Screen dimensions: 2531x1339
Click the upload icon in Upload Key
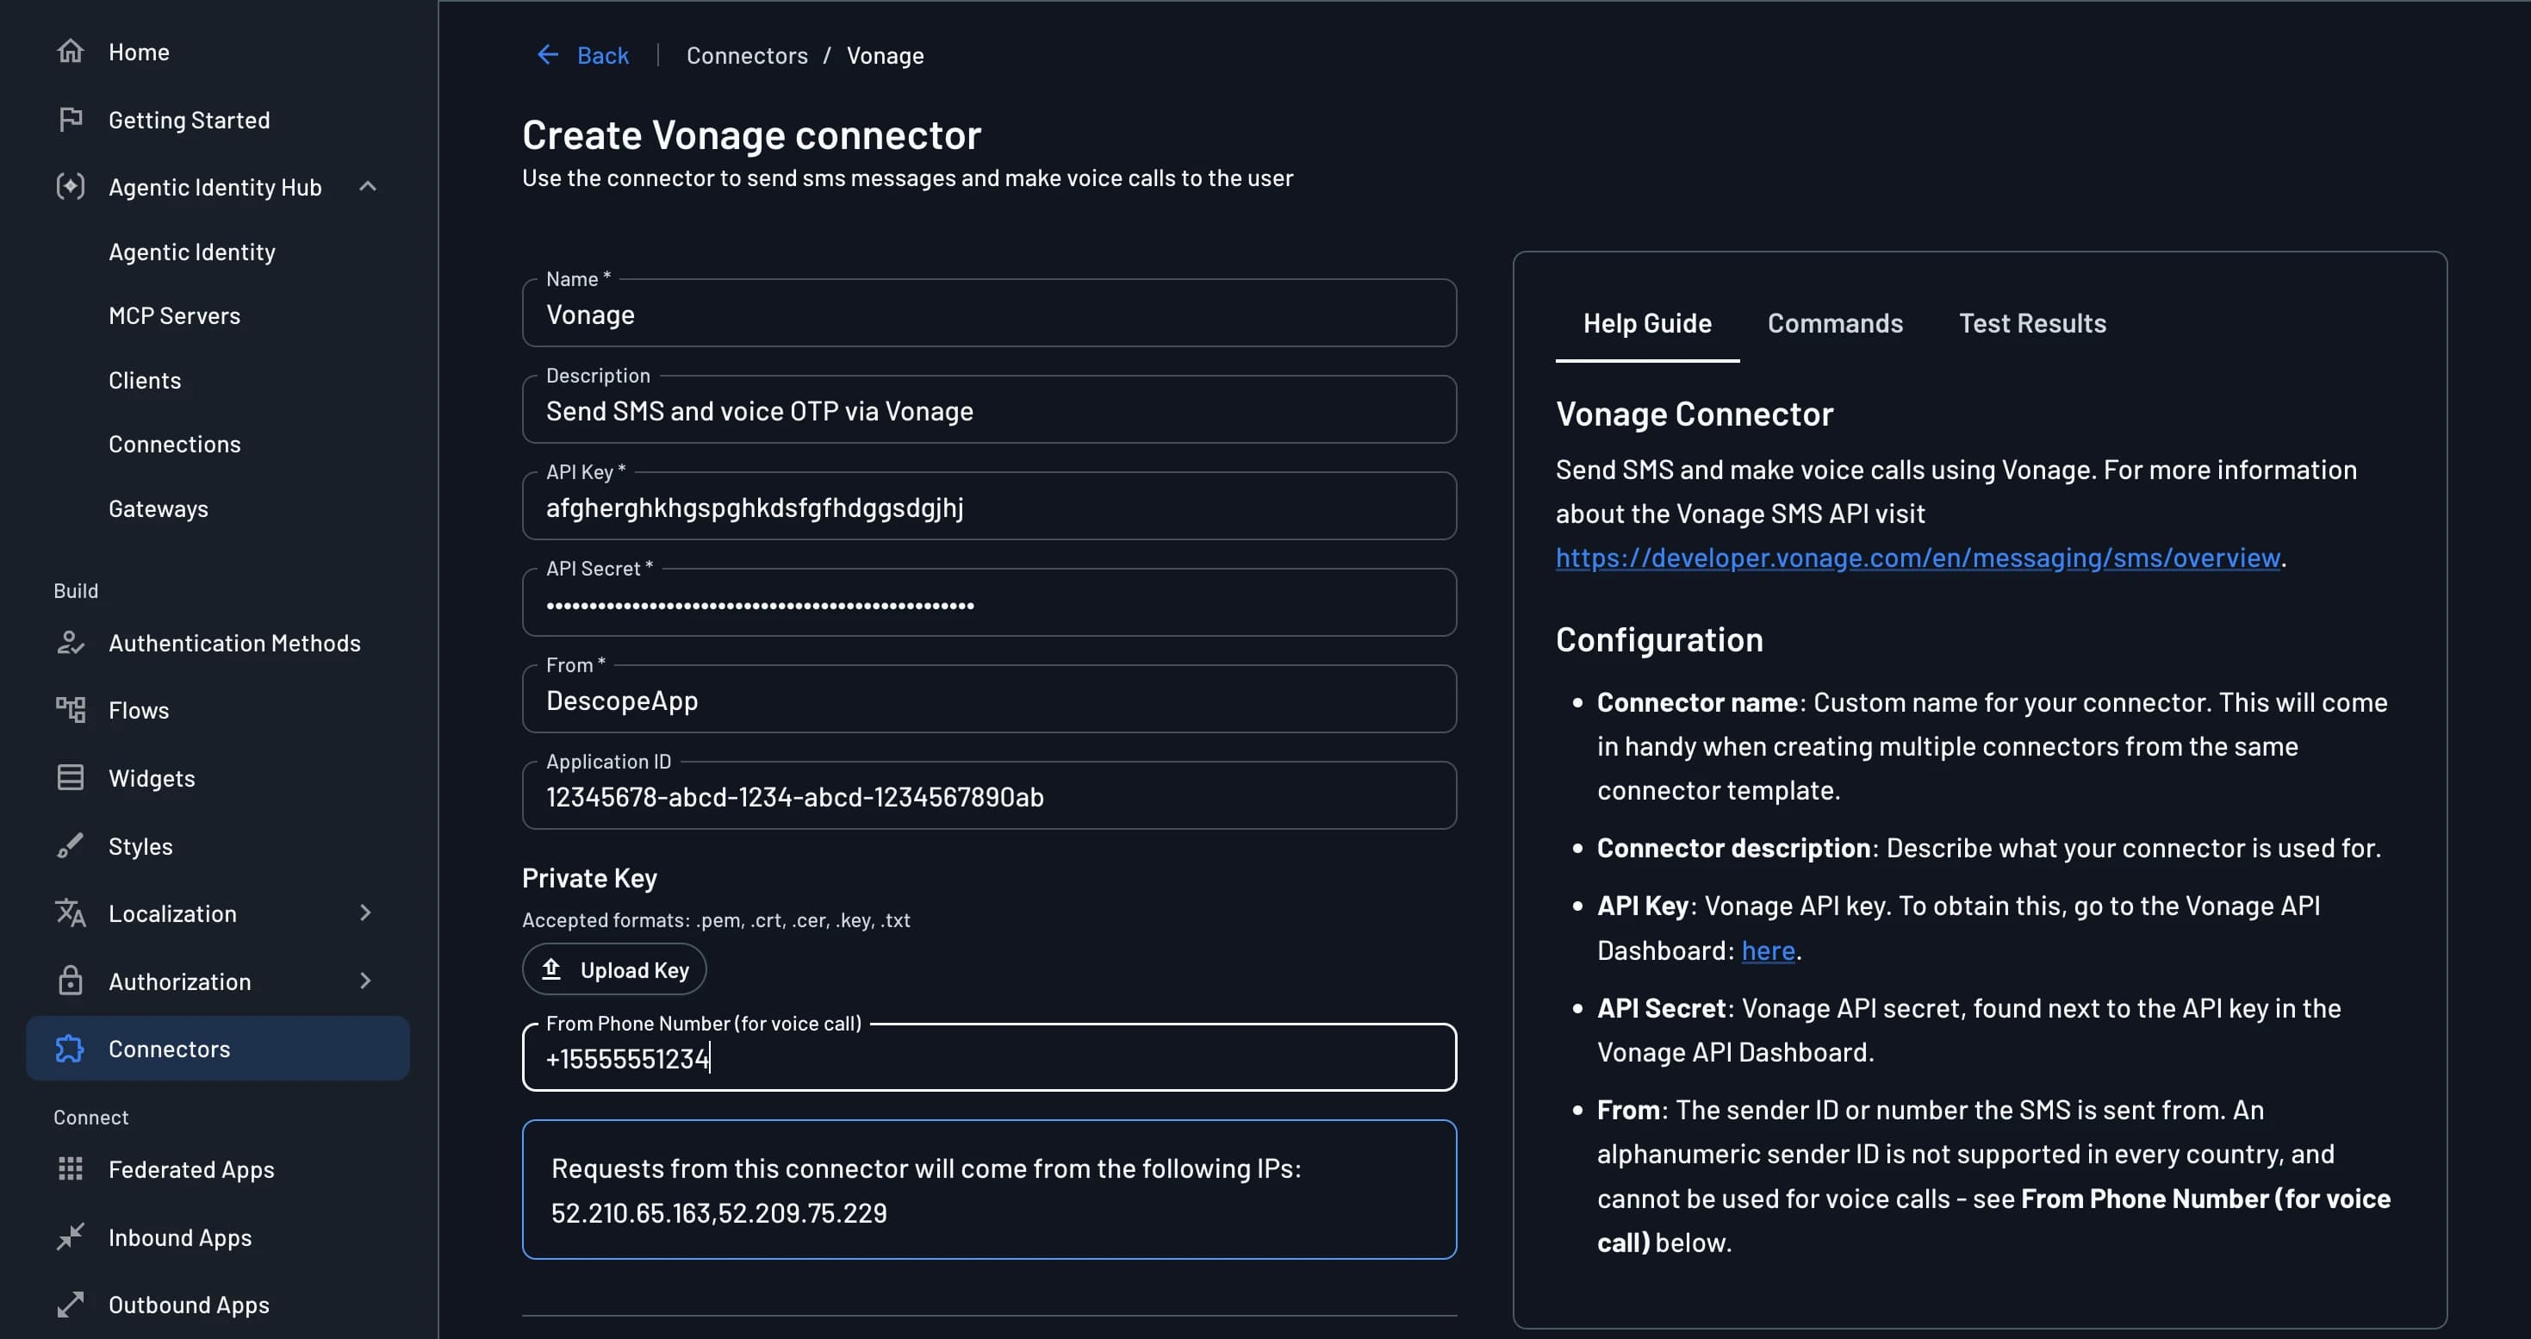pyautogui.click(x=551, y=968)
